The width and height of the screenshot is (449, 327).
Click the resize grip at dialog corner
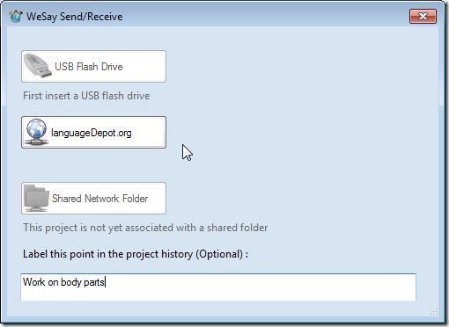point(433,311)
